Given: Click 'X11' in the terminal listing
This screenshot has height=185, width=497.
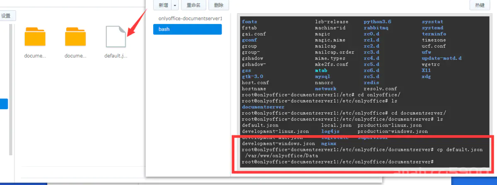Looking at the screenshot, I should [427, 70].
